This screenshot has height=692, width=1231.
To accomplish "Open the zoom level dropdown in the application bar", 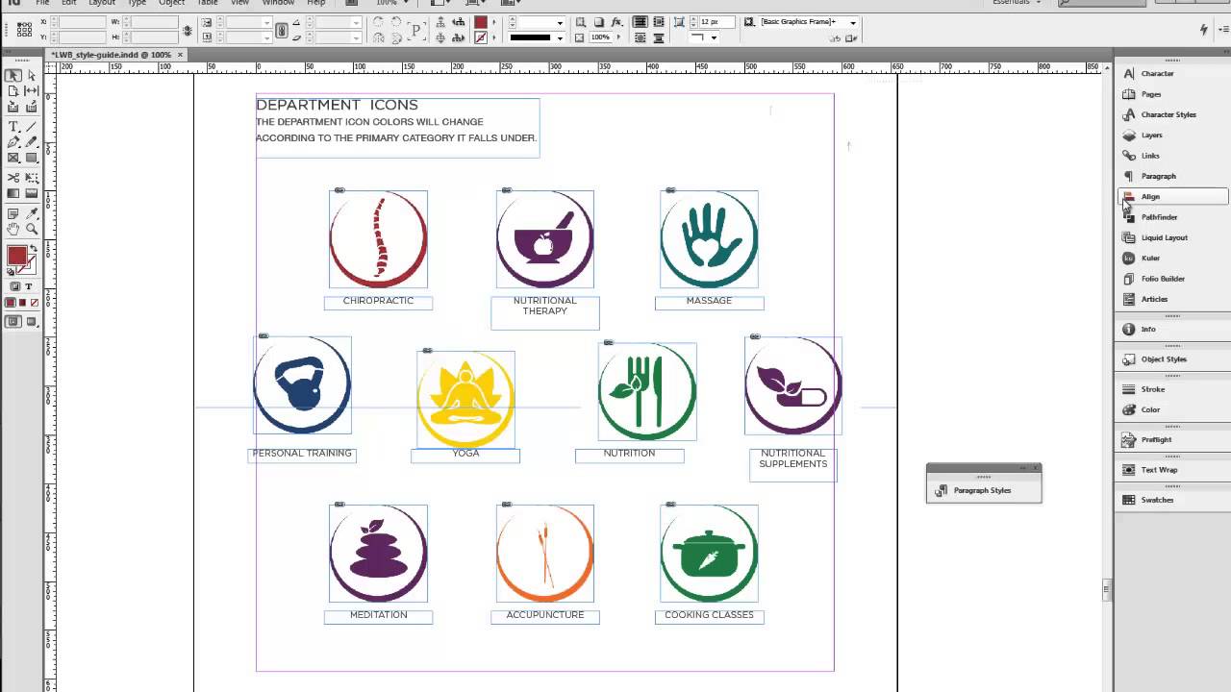I will [406, 2].
